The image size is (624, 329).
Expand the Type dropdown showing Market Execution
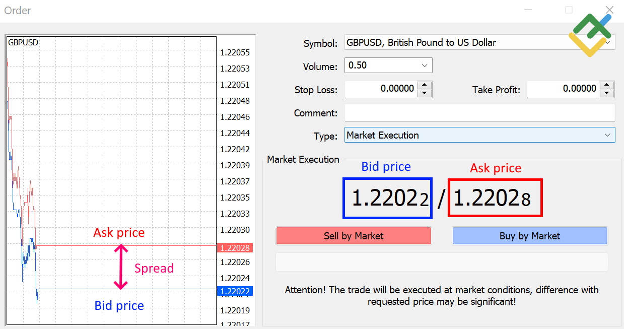[479, 135]
